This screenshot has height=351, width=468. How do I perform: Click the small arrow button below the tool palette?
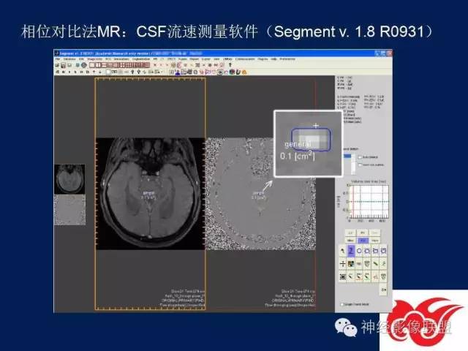383,290
